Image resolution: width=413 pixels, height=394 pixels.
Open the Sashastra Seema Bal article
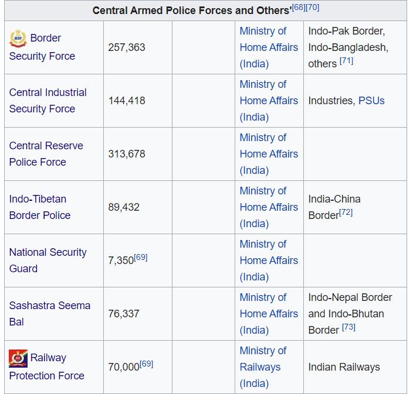coord(49,314)
